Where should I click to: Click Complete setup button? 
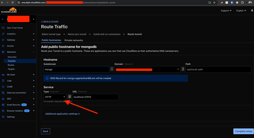[x=243, y=131]
